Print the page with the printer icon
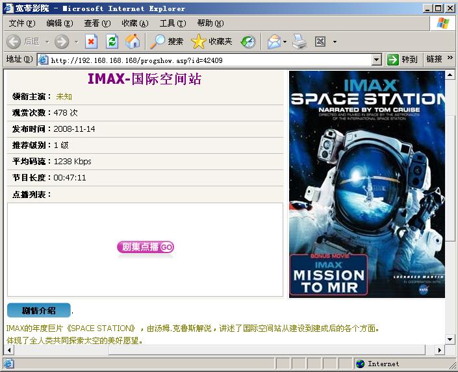This screenshot has height=372, width=458. (299, 42)
